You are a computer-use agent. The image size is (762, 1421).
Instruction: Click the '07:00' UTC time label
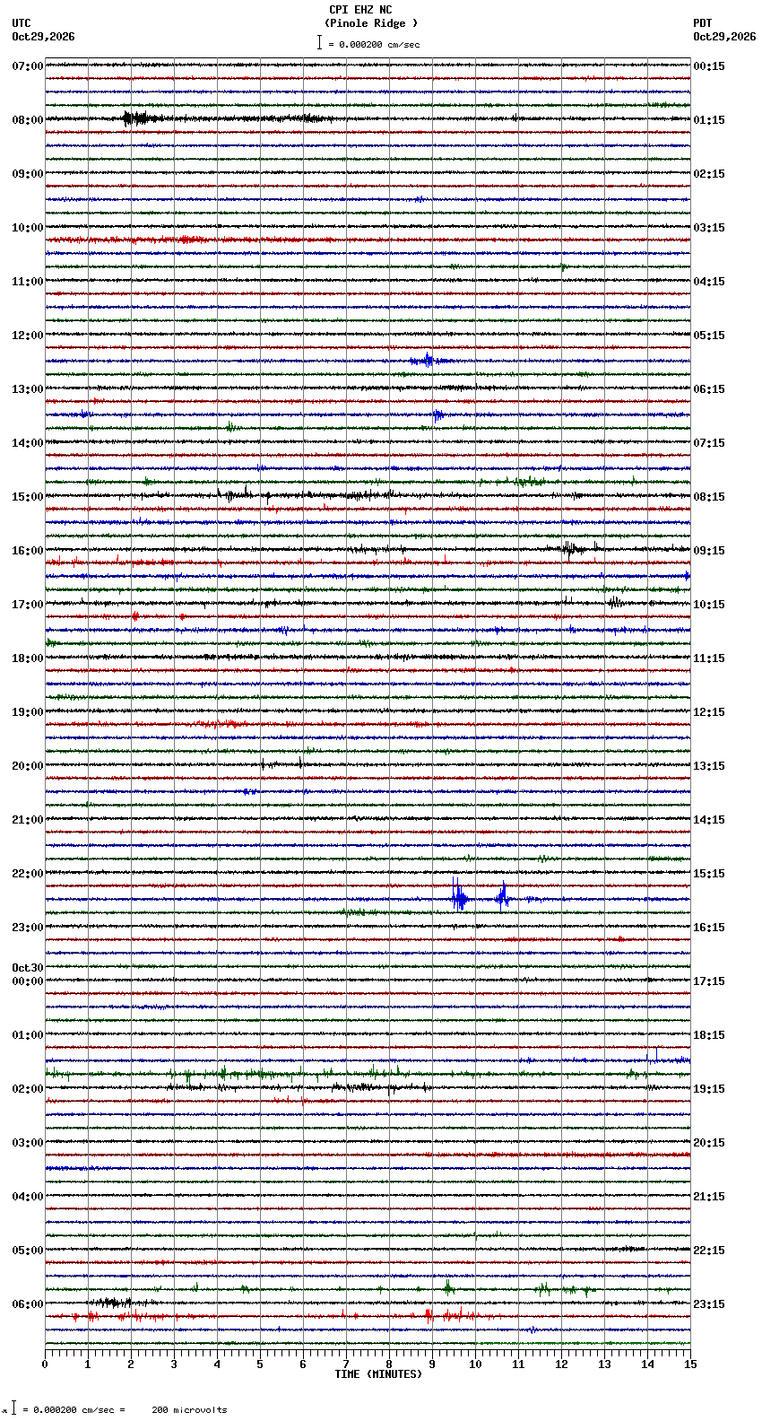(x=28, y=66)
